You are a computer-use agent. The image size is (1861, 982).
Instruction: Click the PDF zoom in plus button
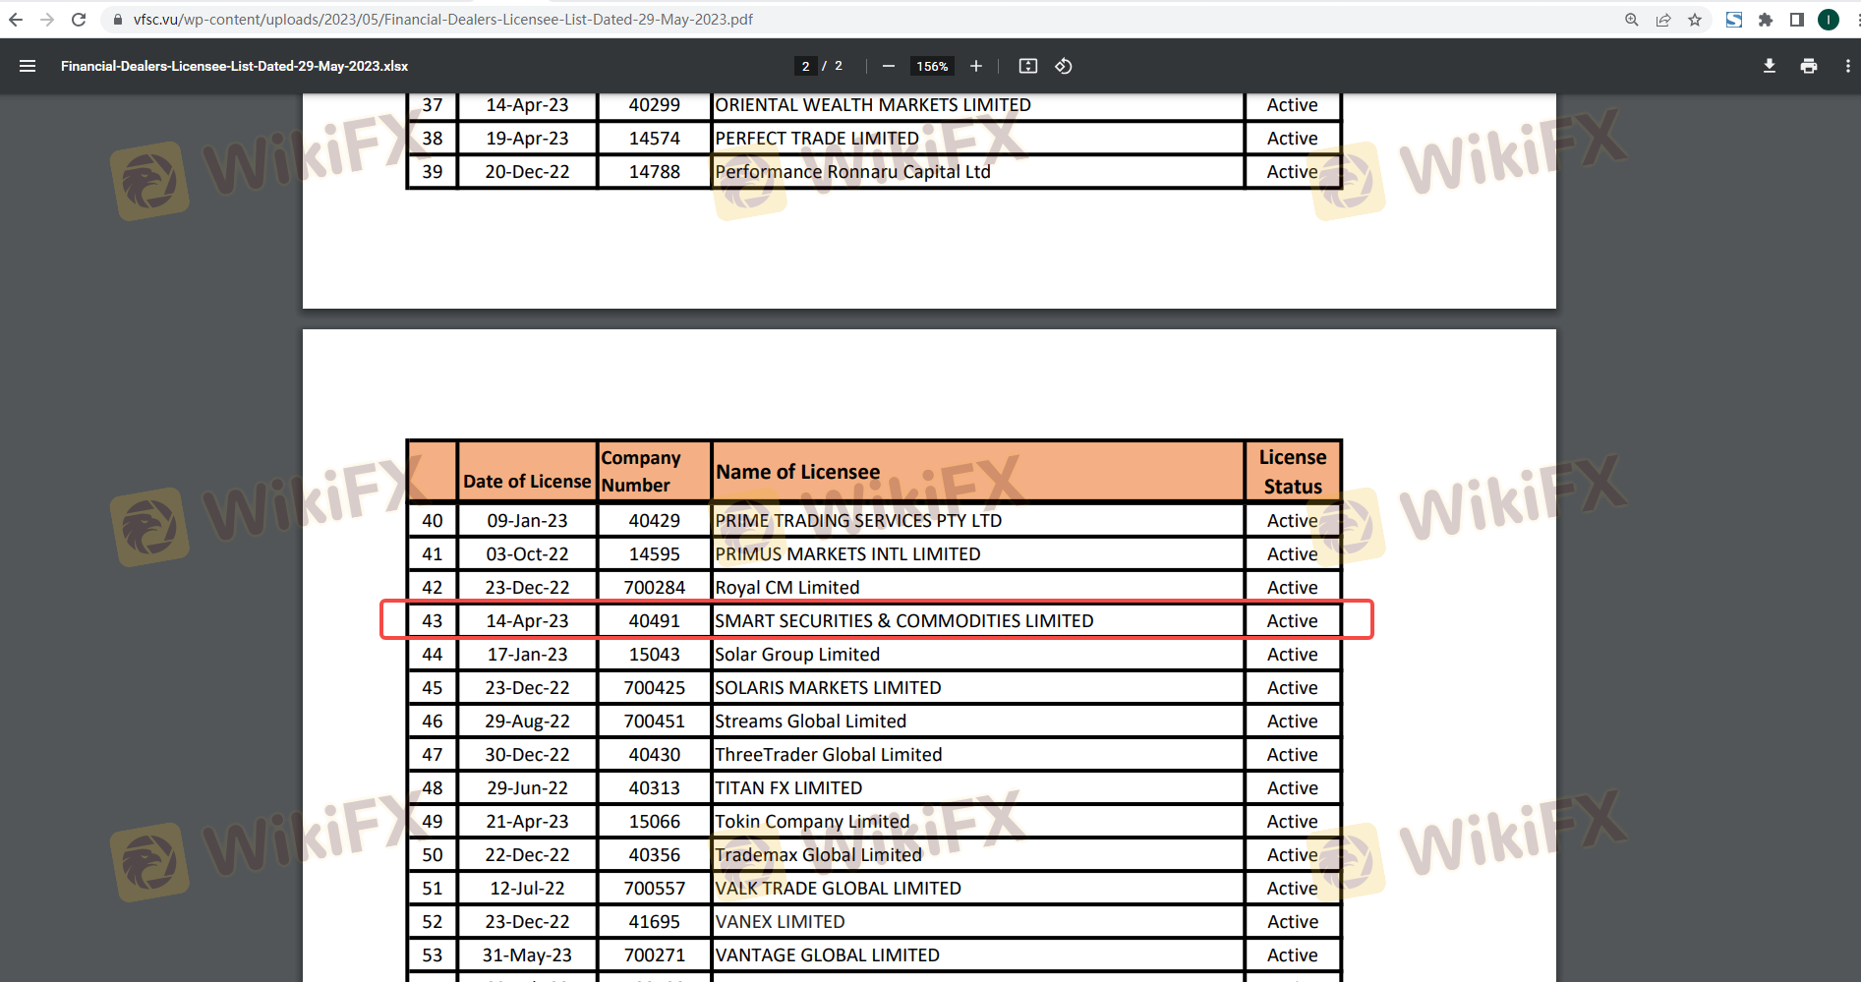coord(975,66)
